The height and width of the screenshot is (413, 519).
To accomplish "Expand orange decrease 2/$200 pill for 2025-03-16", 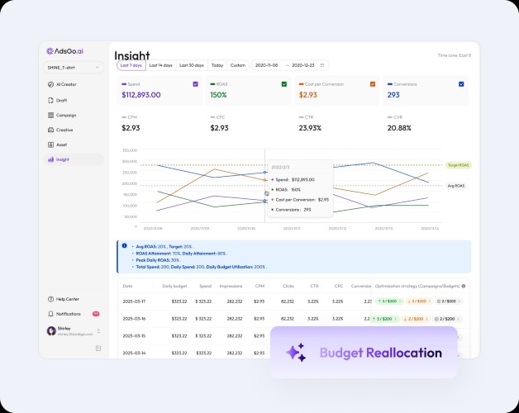I will [416, 319].
